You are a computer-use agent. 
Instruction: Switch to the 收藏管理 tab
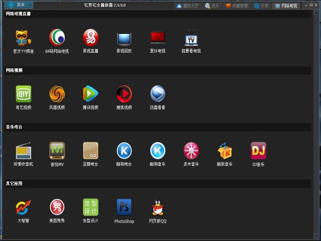pyautogui.click(x=237, y=6)
